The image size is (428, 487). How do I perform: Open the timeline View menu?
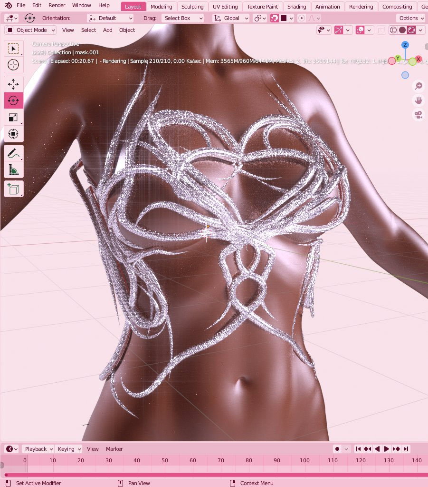click(x=92, y=449)
